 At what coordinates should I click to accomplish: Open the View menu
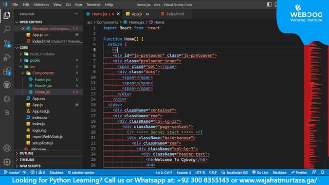[x=57, y=5]
